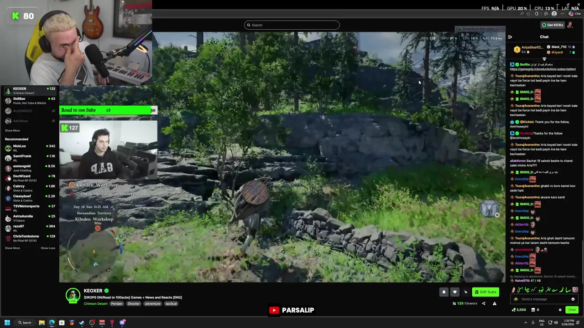Viewport: 584px width, 328px height.
Task: Add page to favorites star icon
Action: click(528, 14)
